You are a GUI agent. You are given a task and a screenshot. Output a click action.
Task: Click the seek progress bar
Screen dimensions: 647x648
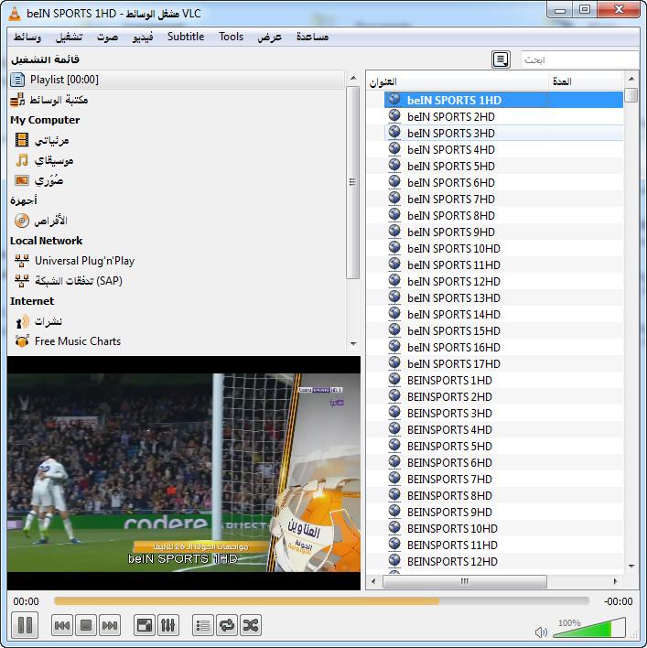coord(320,601)
